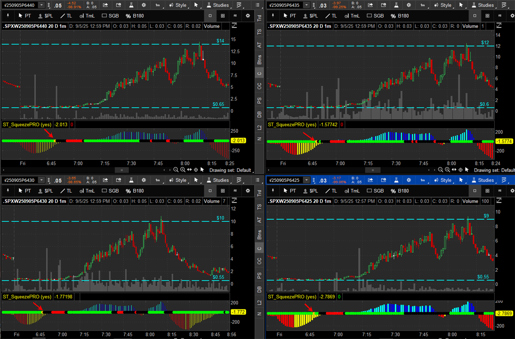Expand the Studies dropdown in the P6425 chart
This screenshot has width=515, height=339.
pos(482,180)
